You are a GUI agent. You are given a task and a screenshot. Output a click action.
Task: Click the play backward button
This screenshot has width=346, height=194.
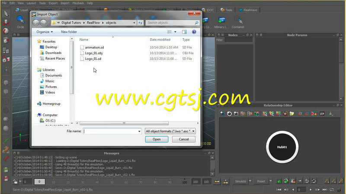(293, 190)
